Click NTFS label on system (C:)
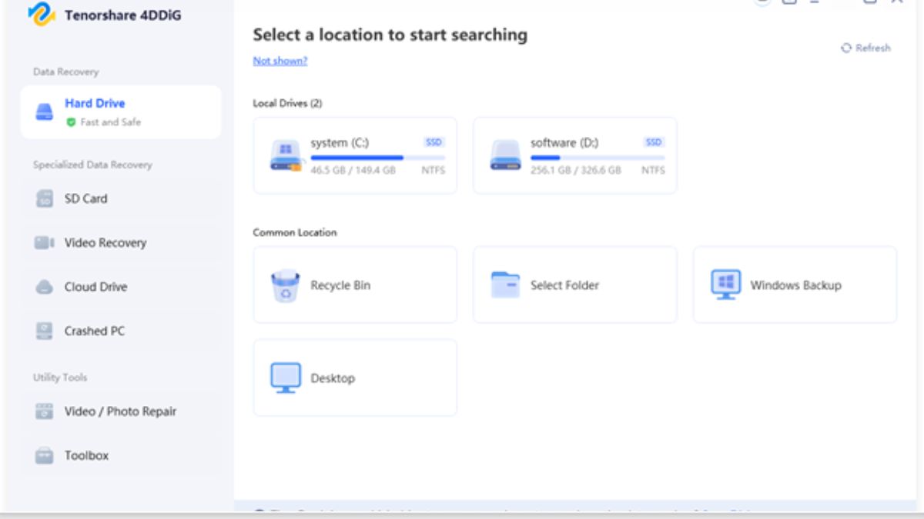The image size is (924, 519). pos(434,171)
